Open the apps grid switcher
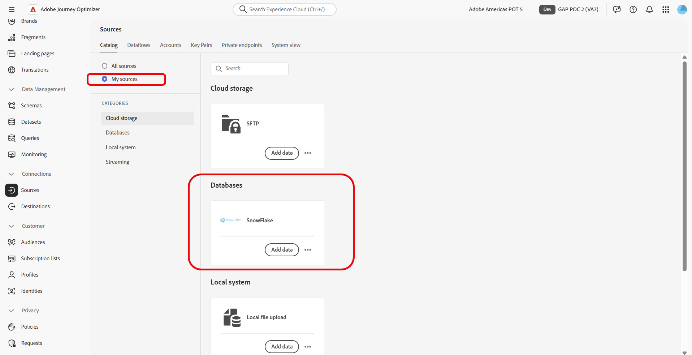 pos(666,9)
